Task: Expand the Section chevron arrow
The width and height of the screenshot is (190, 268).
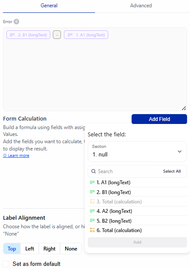Action: pyautogui.click(x=179, y=152)
